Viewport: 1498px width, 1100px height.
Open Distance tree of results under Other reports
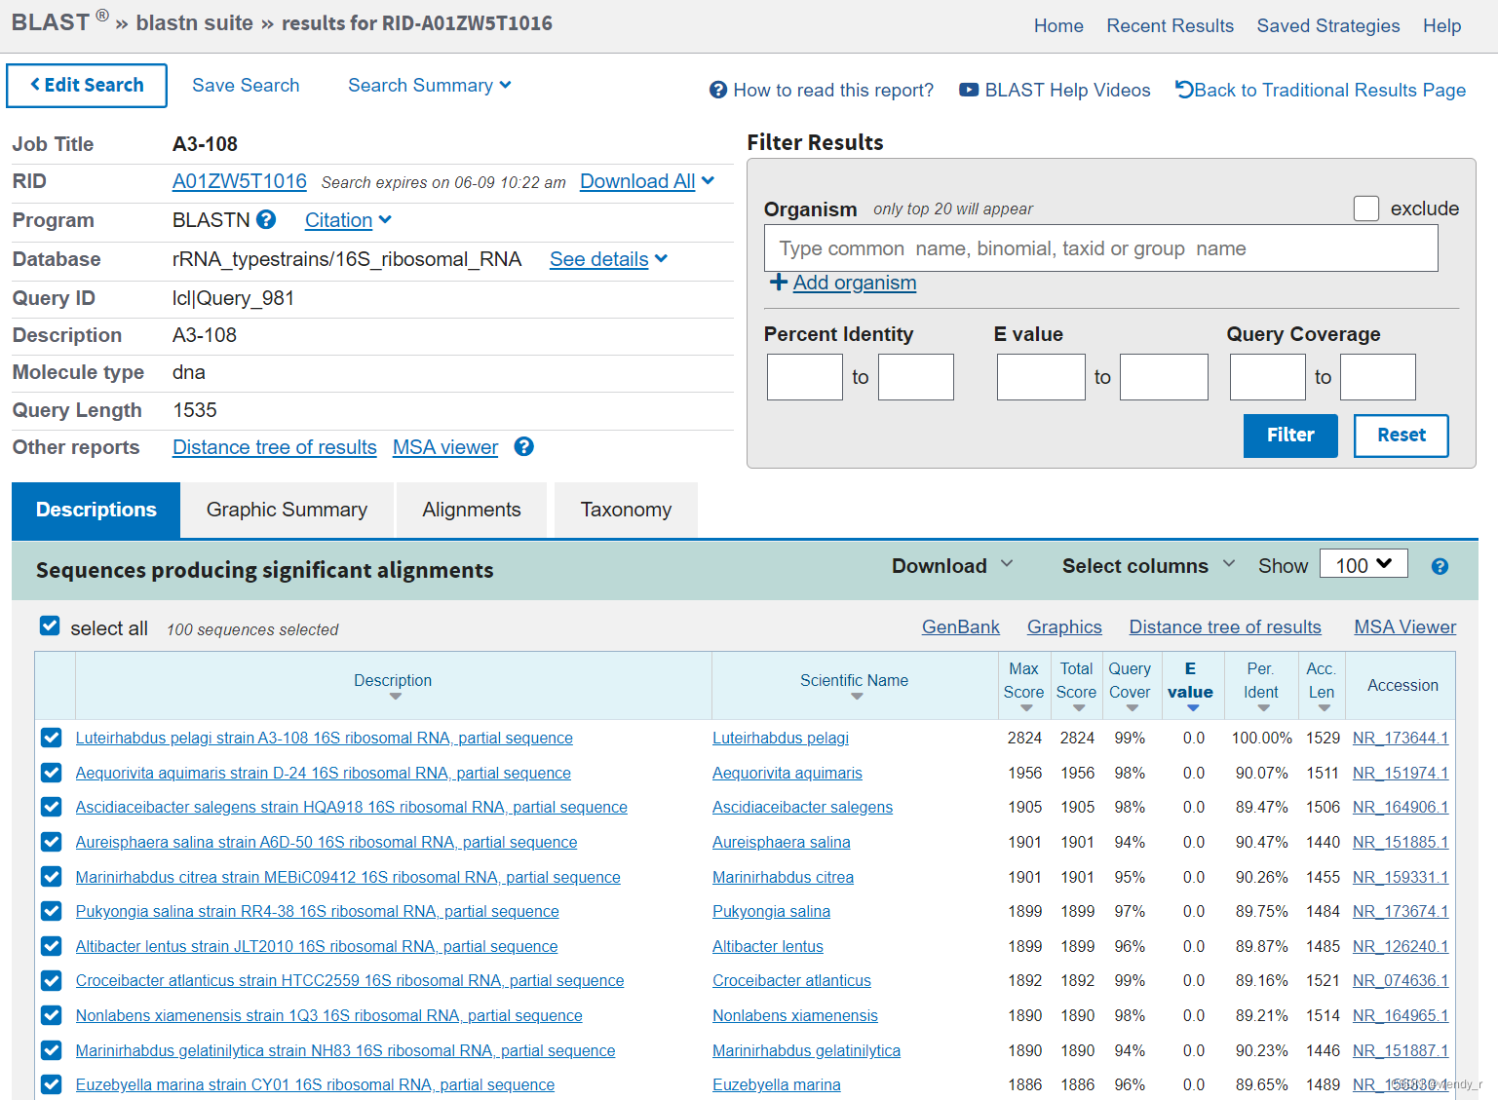click(x=275, y=447)
